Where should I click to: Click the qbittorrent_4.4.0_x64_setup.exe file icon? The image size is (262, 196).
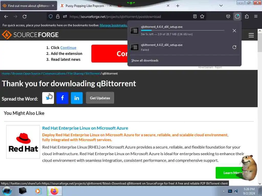point(134,47)
